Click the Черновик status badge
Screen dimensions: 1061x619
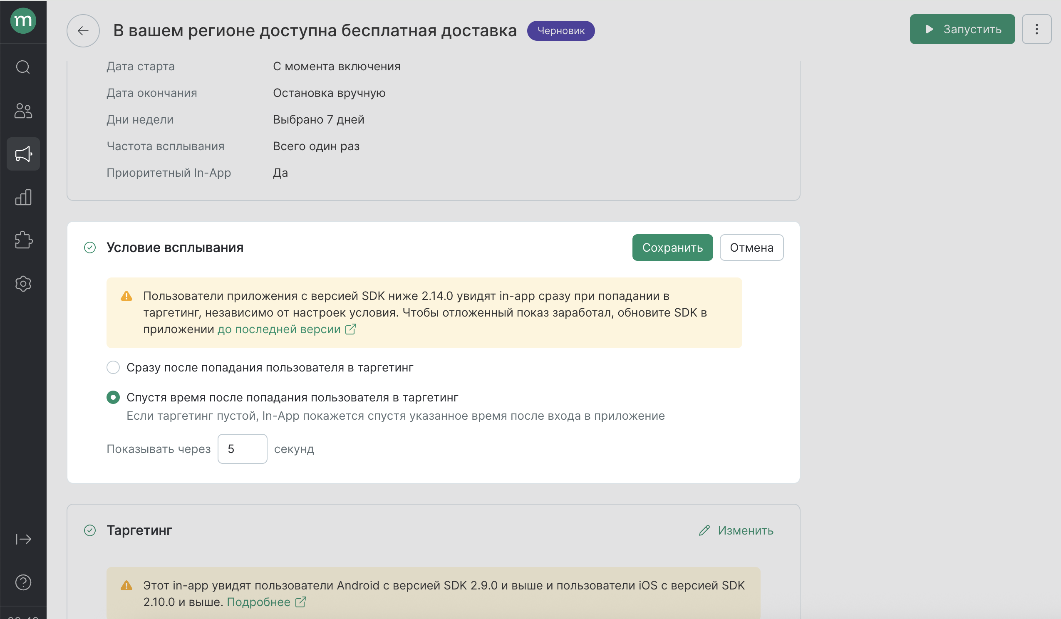point(561,31)
